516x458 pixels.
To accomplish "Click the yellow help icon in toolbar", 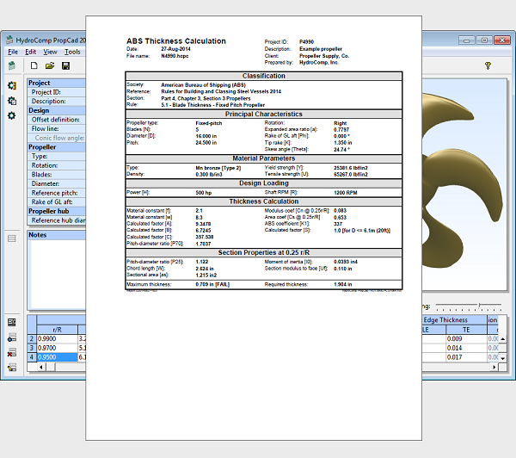I will pos(488,65).
